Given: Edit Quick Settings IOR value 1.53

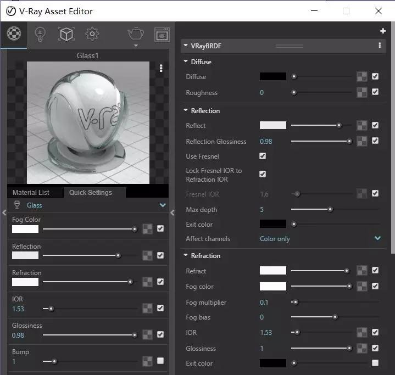Looking at the screenshot, I should tap(18, 309).
